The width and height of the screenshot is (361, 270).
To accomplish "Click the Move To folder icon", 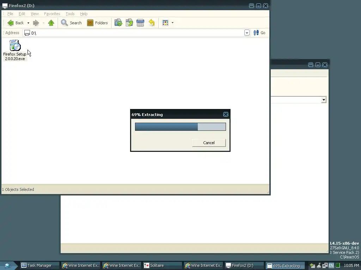I will [118, 23].
